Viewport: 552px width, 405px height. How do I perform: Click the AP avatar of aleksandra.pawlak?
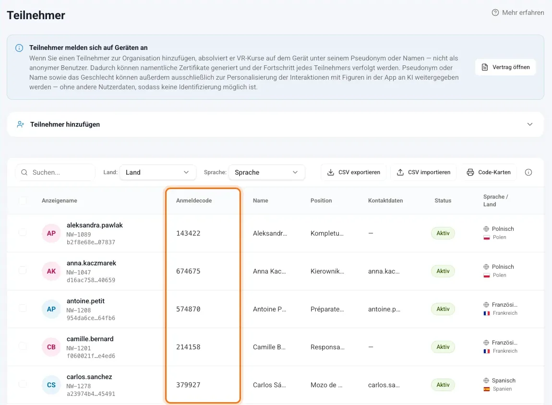pyautogui.click(x=51, y=233)
